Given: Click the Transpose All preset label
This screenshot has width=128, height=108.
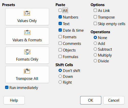Looking at the screenshot, I should 27,79.
